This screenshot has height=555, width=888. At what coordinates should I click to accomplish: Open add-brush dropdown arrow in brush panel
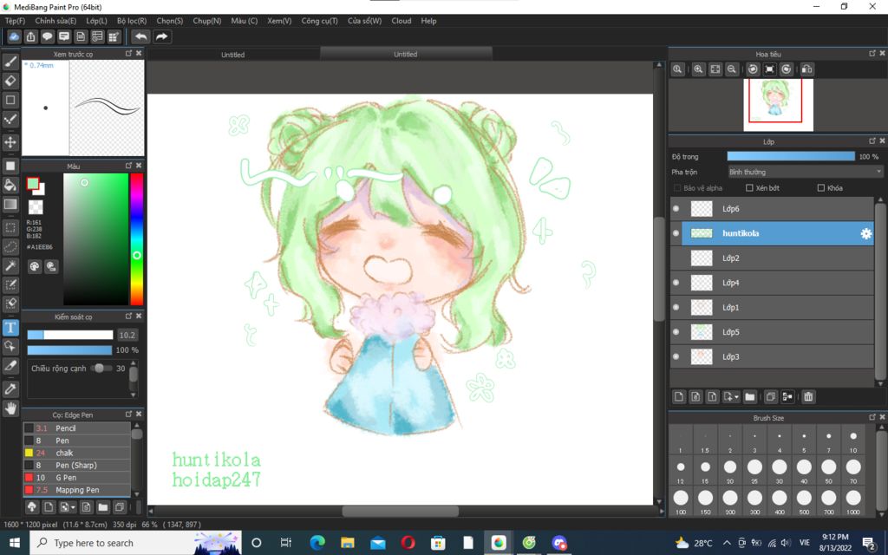pyautogui.click(x=74, y=507)
